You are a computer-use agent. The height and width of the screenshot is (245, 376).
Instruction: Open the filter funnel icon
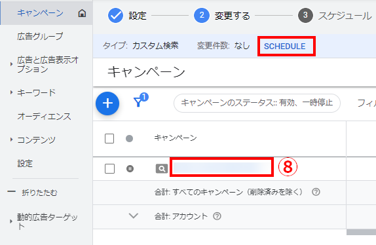tap(141, 100)
